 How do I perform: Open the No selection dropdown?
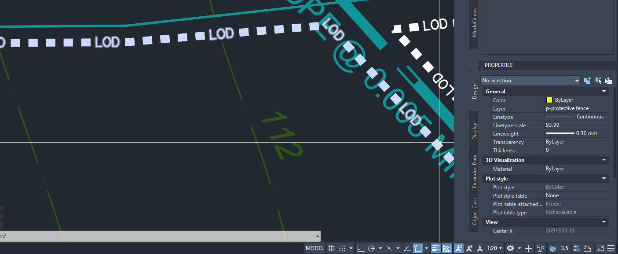point(530,81)
